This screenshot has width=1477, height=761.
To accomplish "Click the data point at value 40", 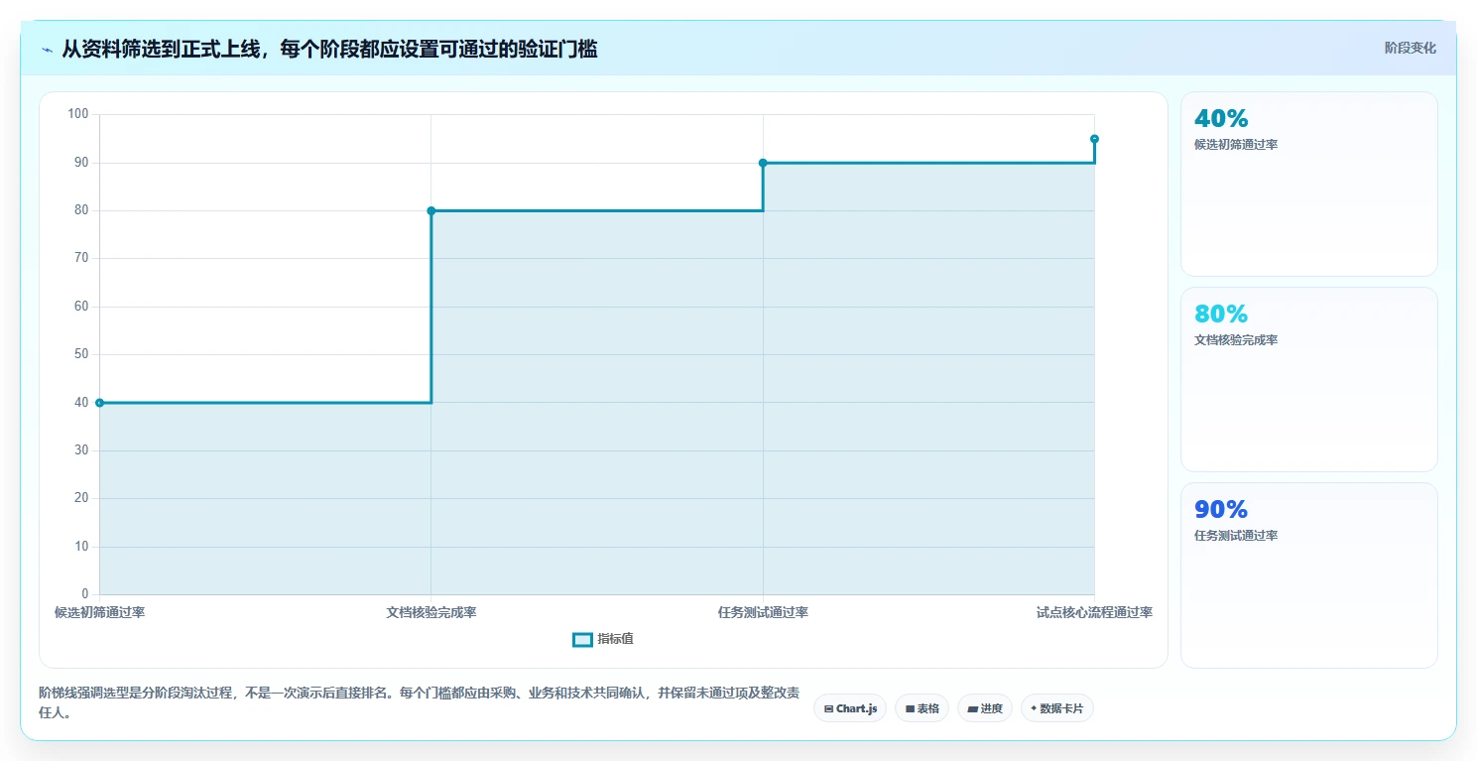I will click(99, 403).
